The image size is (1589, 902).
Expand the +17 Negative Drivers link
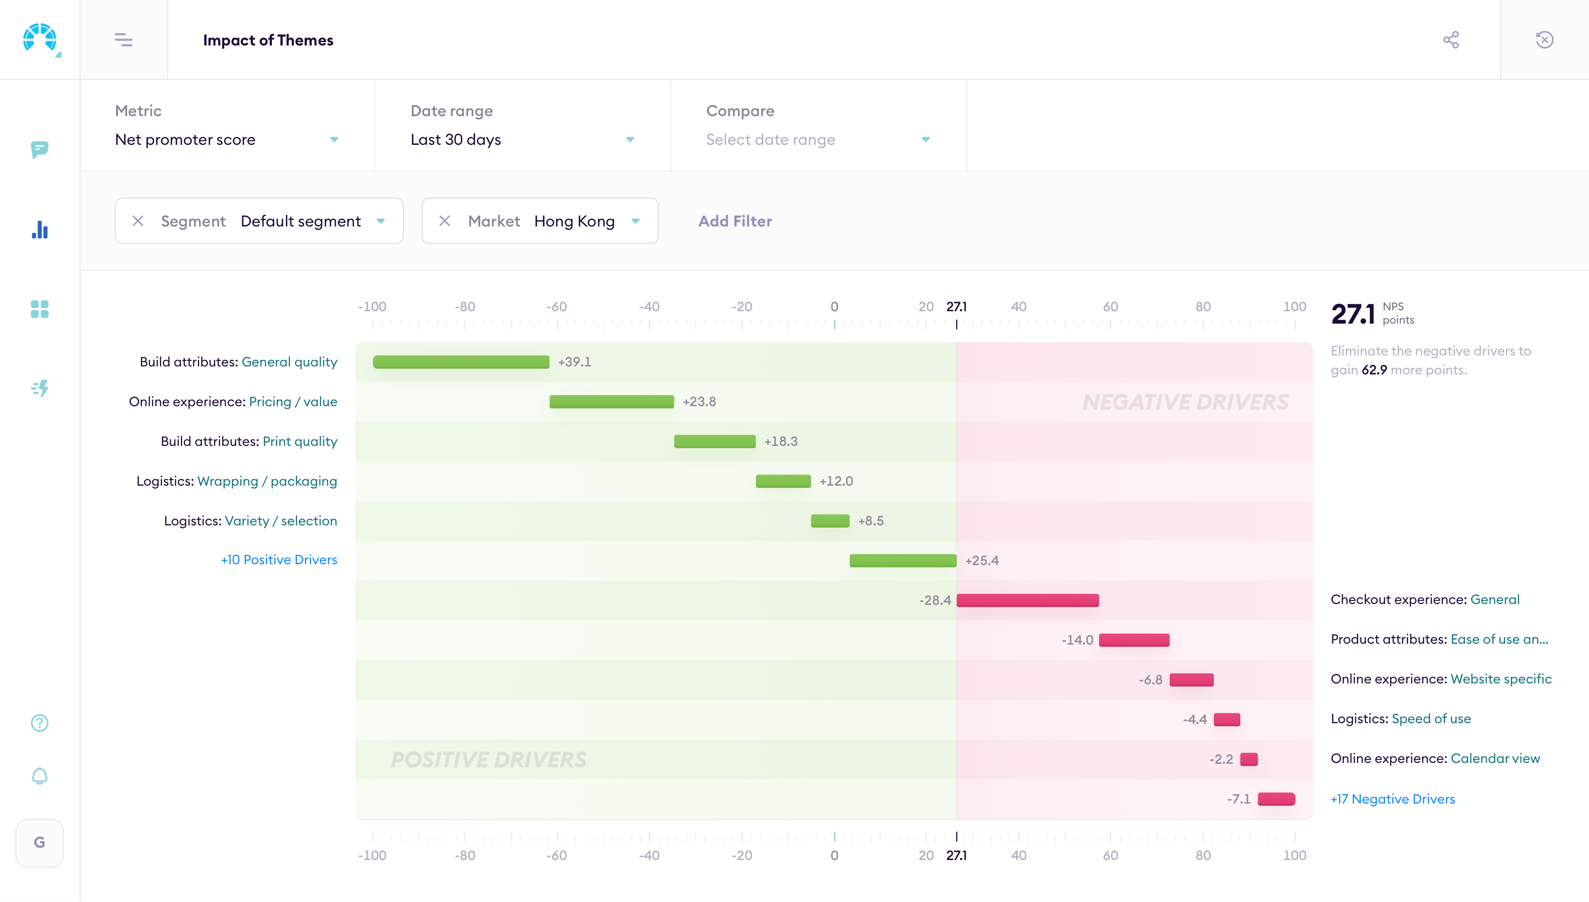1393,799
